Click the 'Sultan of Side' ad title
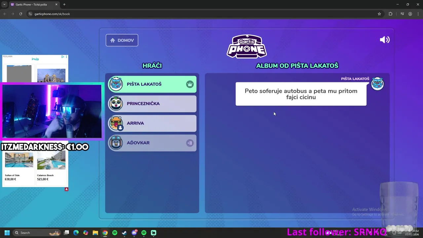 (12, 175)
